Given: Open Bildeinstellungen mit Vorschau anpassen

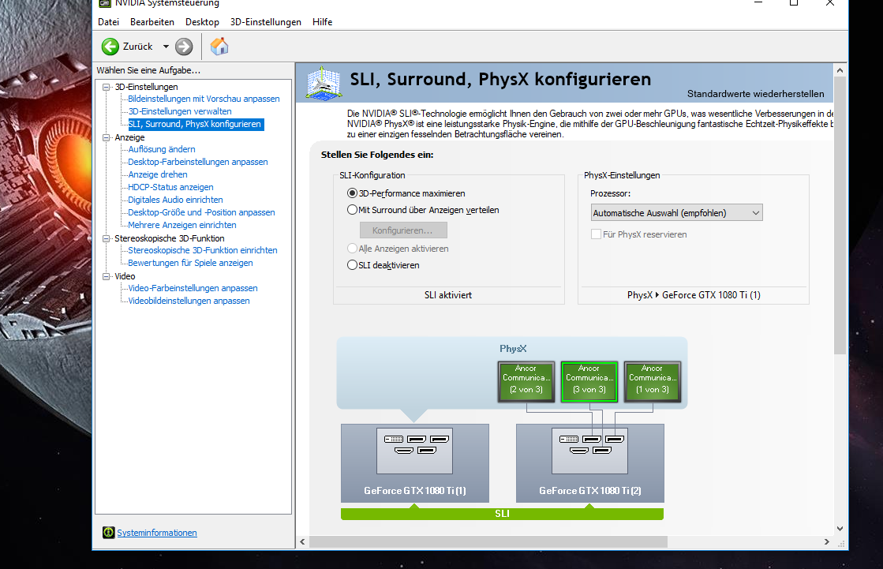Looking at the screenshot, I should click(x=204, y=99).
